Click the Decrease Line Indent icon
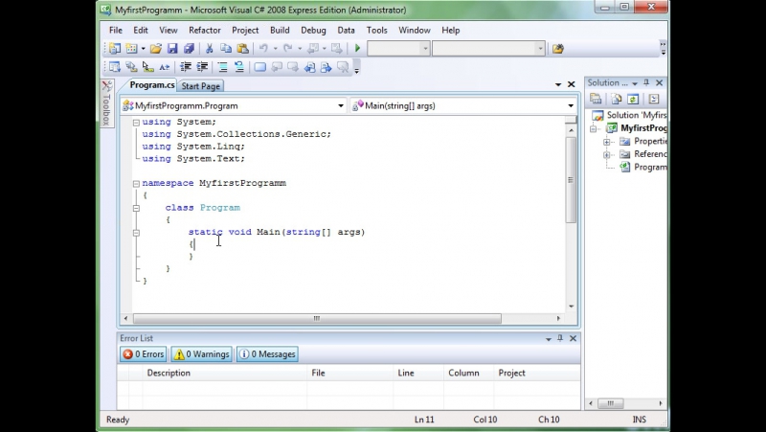Viewport: 766px width, 432px height. (x=186, y=67)
